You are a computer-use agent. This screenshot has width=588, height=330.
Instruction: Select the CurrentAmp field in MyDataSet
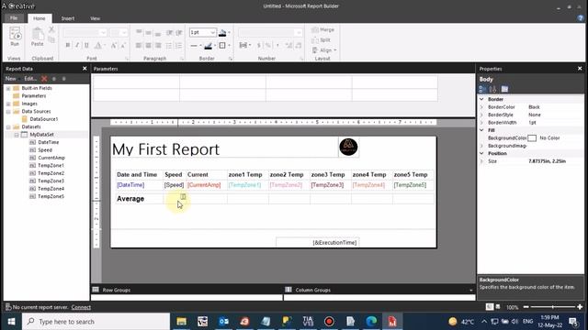coord(51,158)
